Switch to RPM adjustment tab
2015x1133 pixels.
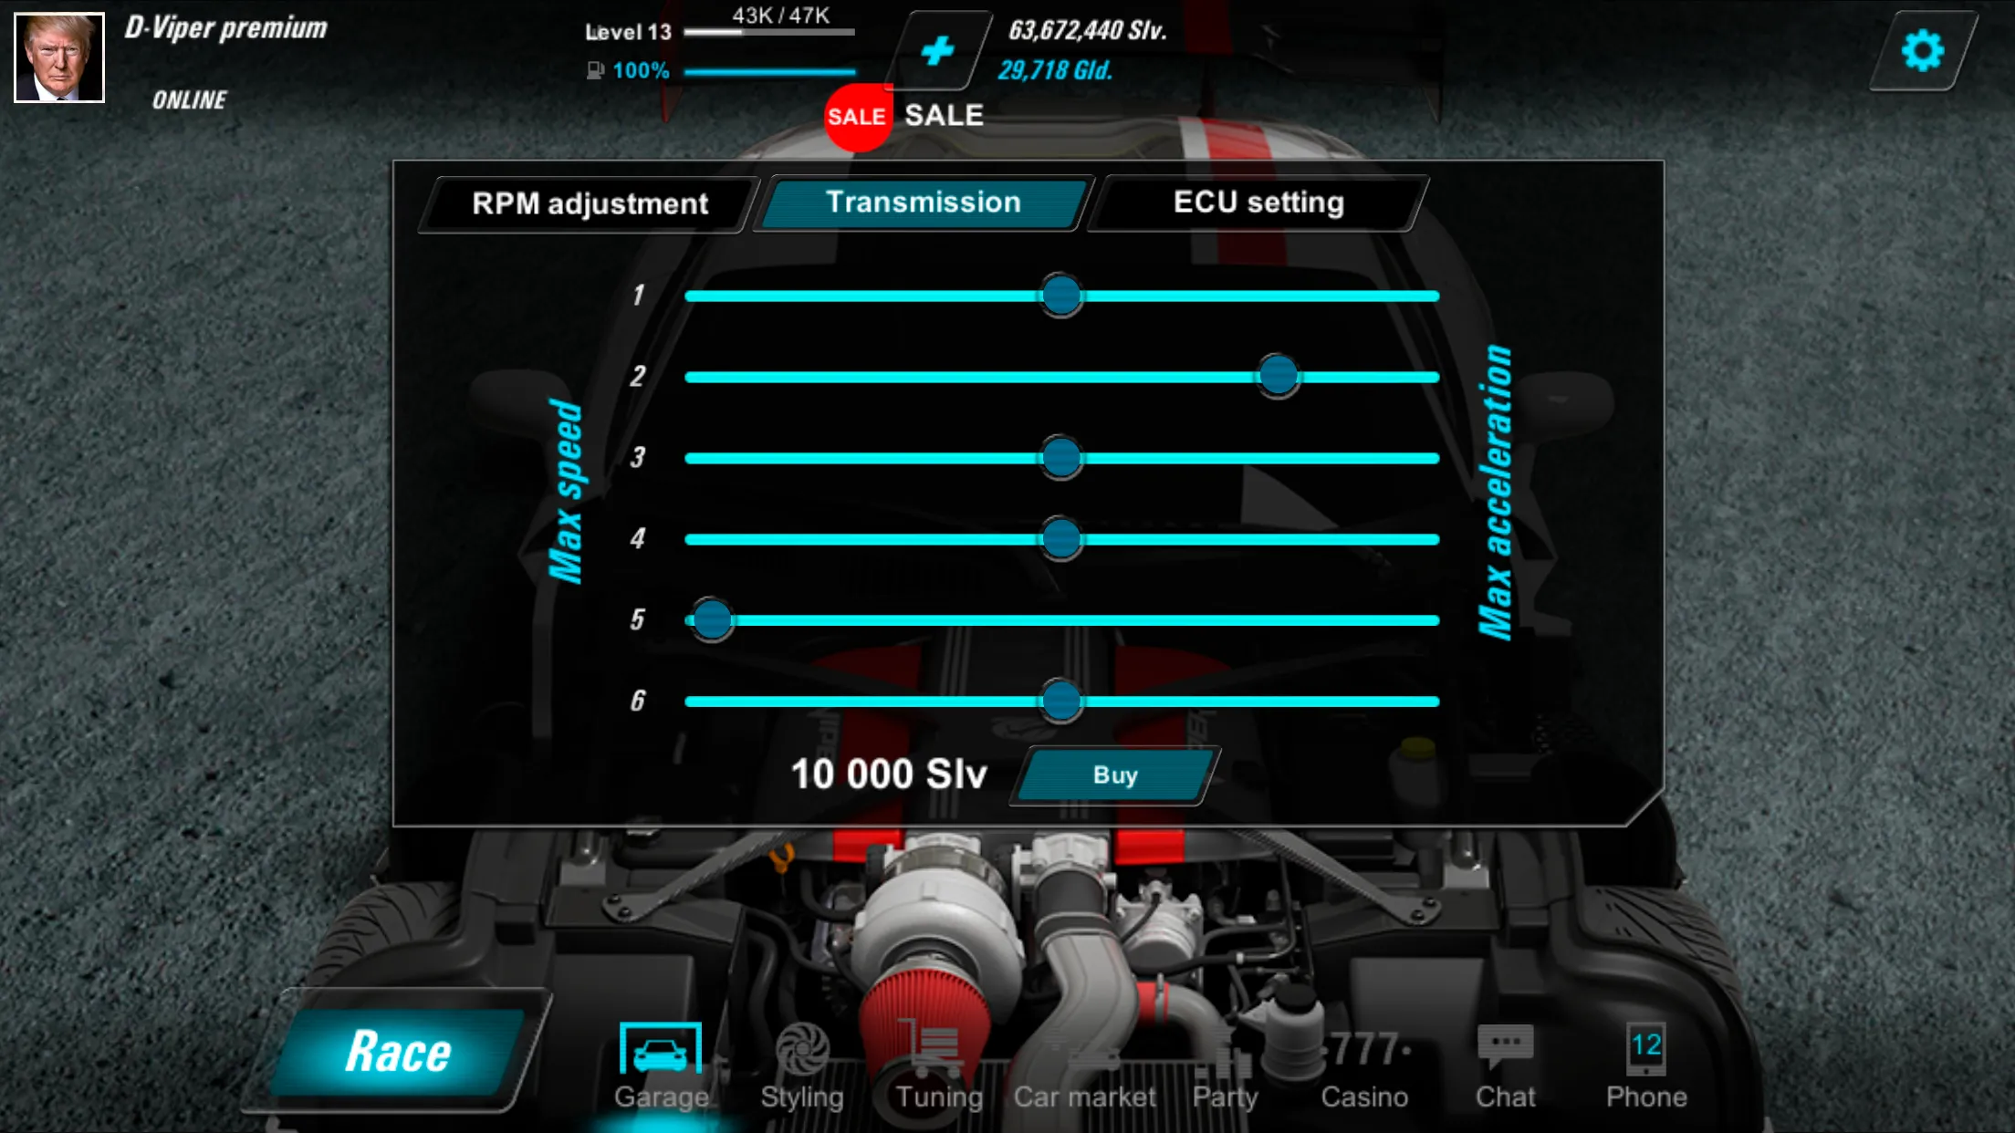coord(587,202)
